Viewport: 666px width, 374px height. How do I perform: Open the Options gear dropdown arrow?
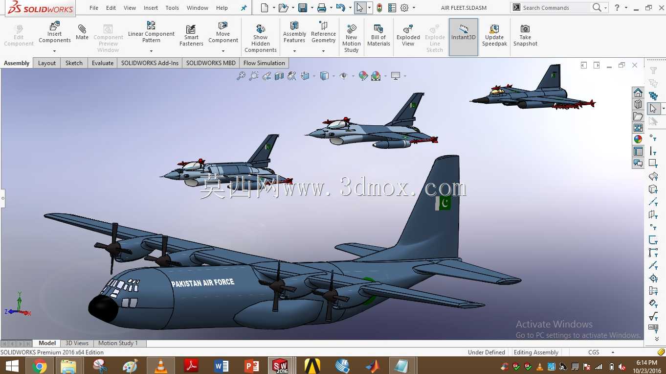414,8
